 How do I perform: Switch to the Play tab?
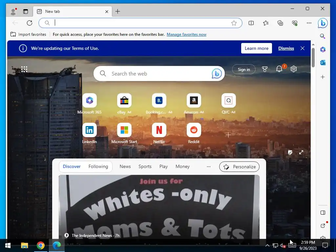[163, 166]
